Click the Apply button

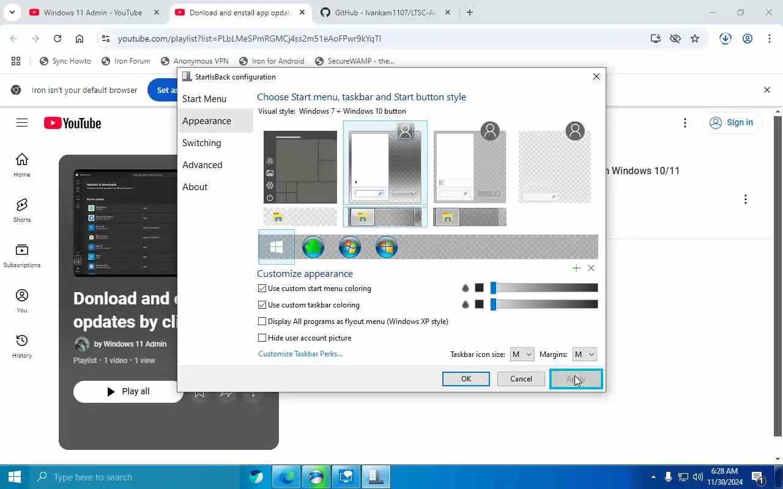click(x=576, y=379)
